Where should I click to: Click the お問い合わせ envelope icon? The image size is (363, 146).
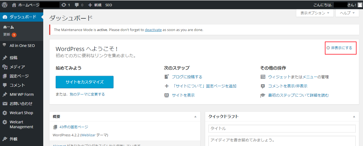tap(5, 104)
